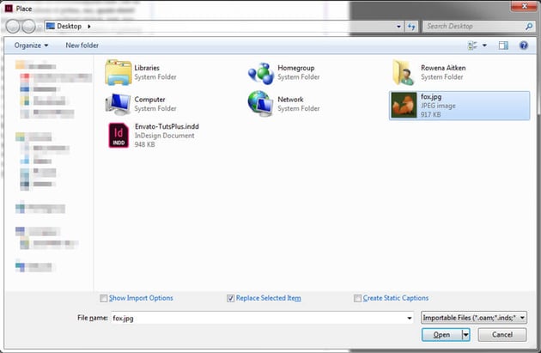Expand the address bar history dropdown

click(x=398, y=27)
